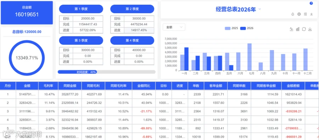Viewport: 319px width, 140px height.
Task: Select the 第 3 季度 button
Action: [81, 40]
